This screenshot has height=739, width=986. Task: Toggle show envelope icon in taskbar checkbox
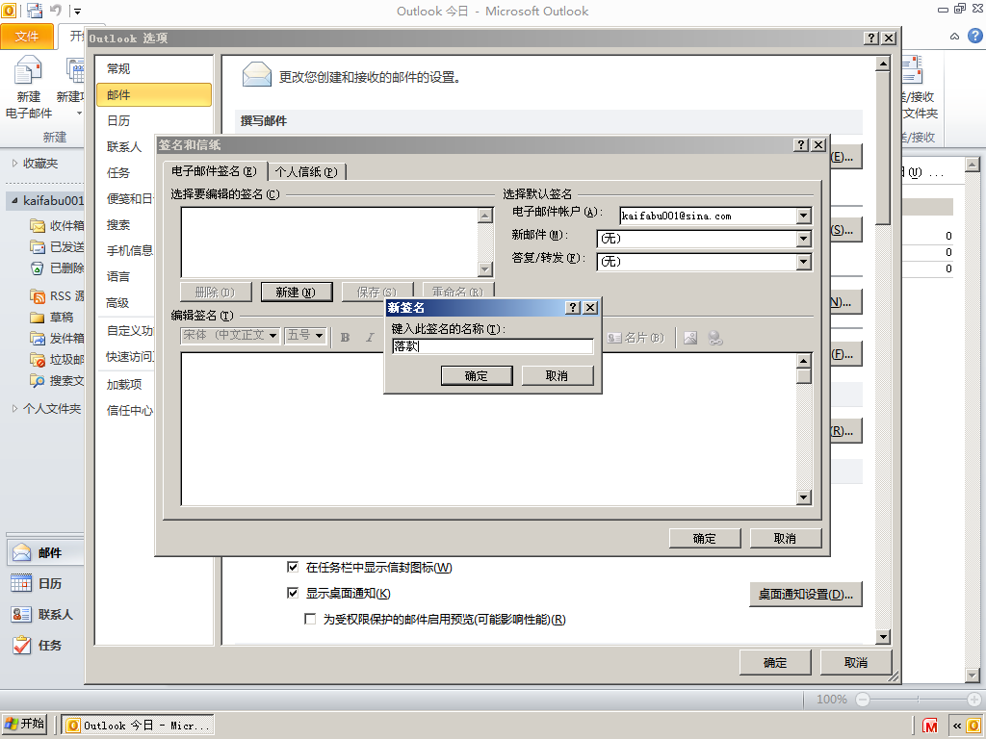[293, 567]
